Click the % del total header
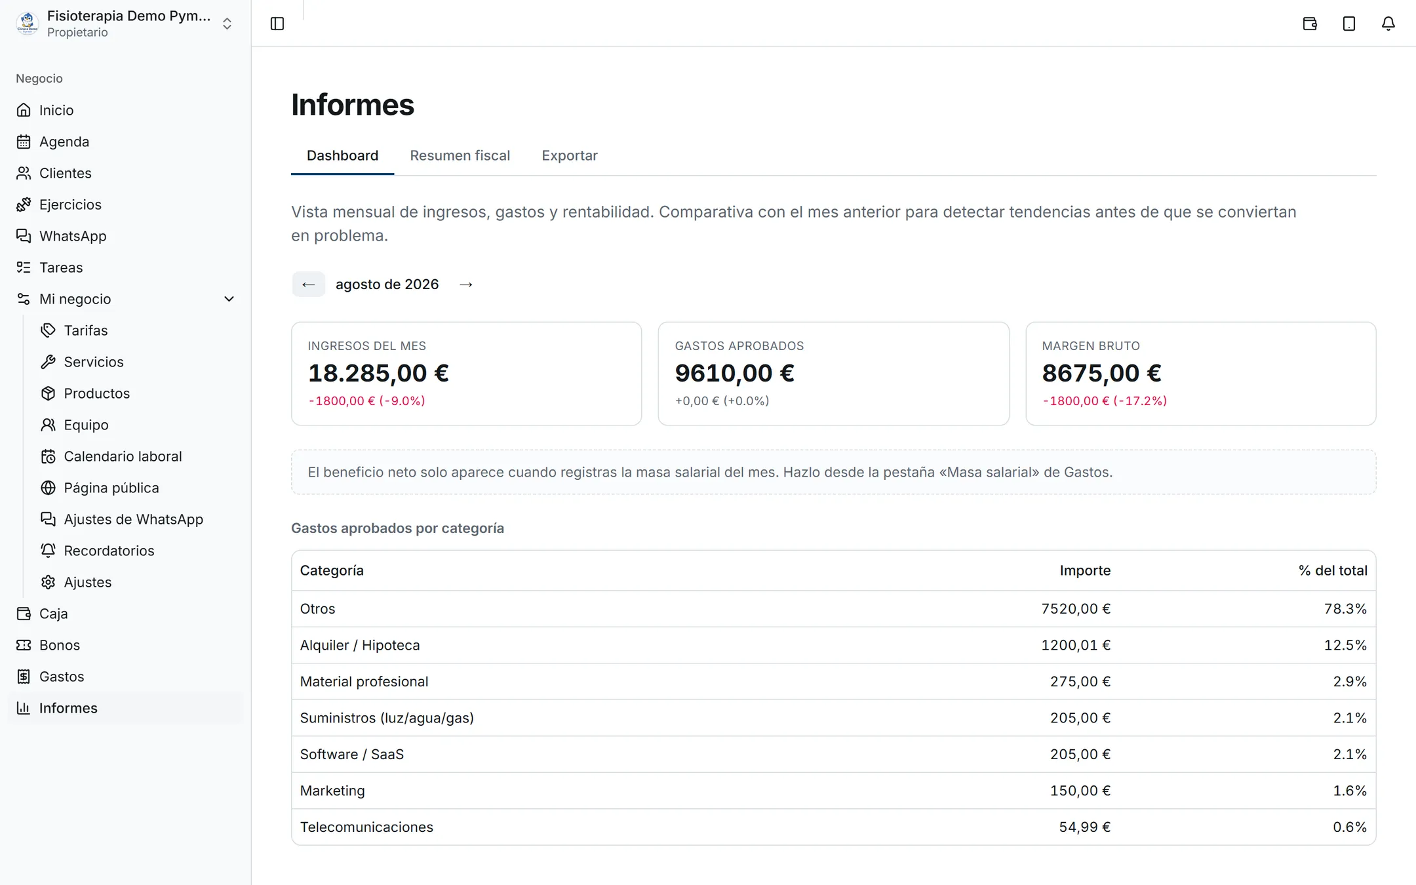This screenshot has height=885, width=1416. click(x=1333, y=570)
